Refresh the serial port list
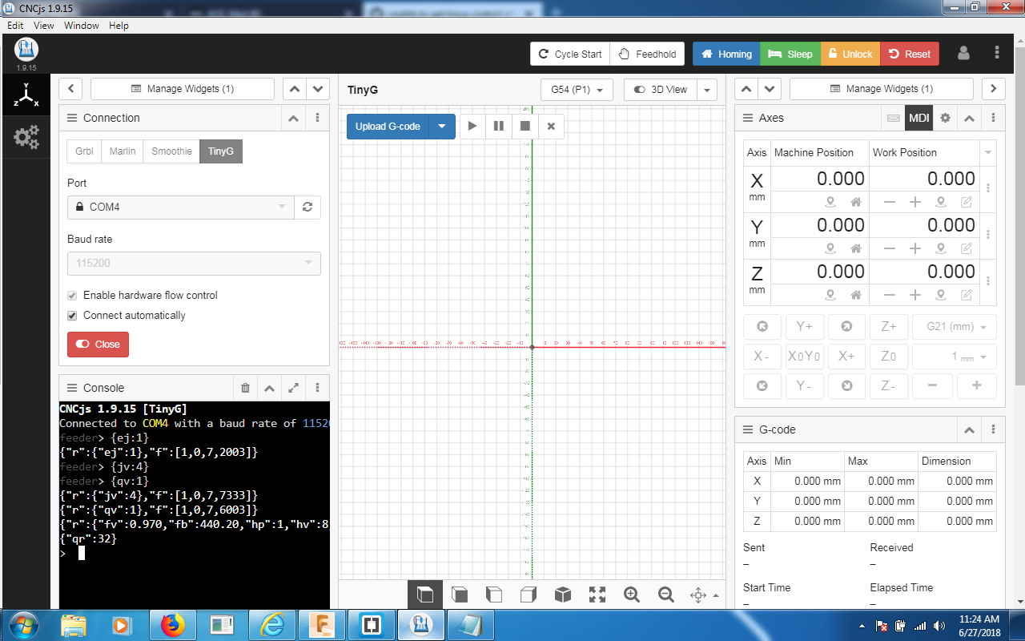The width and height of the screenshot is (1025, 641). 307,207
